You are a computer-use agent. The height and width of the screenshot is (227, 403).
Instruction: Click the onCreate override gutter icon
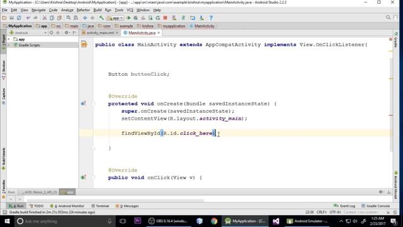[83, 103]
